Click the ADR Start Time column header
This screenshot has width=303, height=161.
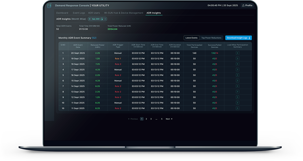click(138, 46)
